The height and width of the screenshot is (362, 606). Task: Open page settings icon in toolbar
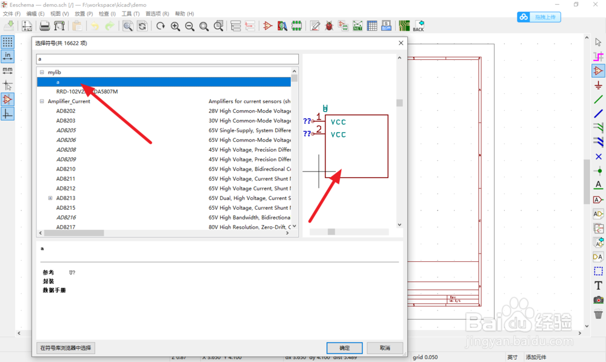coord(27,26)
